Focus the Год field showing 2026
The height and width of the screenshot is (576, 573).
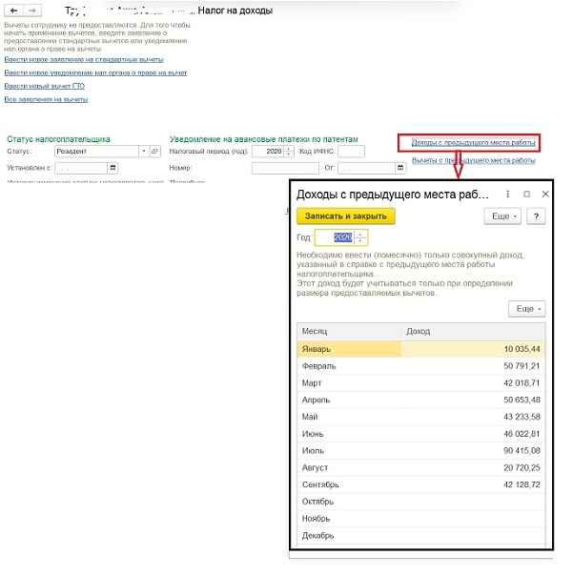(x=335, y=237)
